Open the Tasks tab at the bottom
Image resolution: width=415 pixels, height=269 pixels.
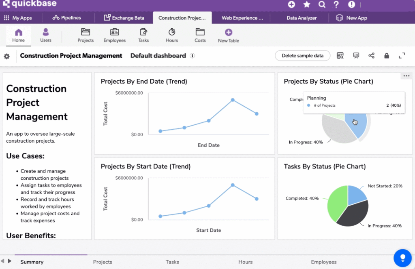tap(172, 262)
